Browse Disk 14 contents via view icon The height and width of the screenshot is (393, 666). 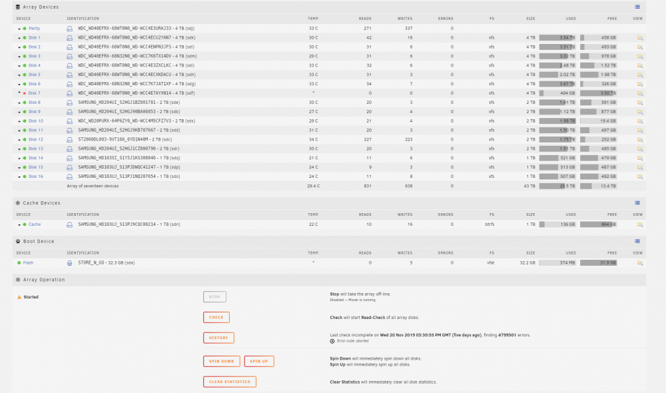click(x=640, y=158)
